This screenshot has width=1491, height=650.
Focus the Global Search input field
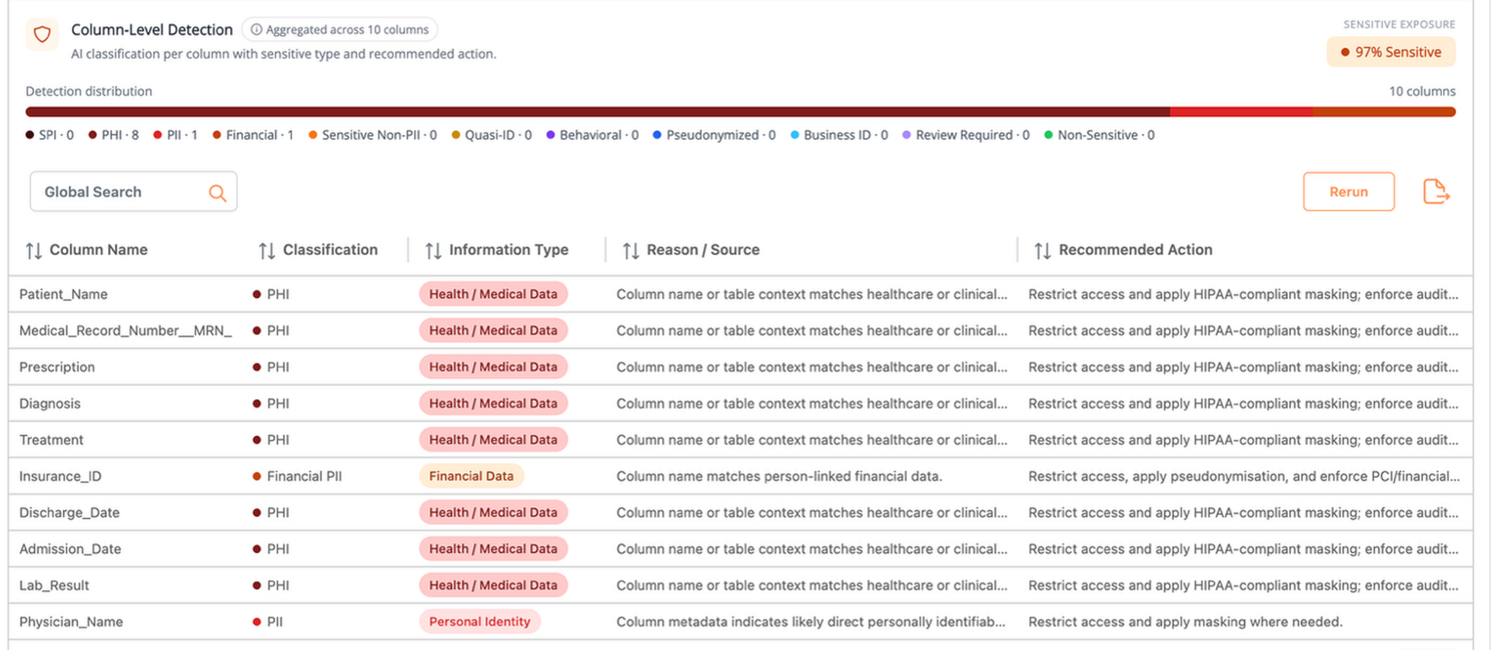click(x=134, y=192)
